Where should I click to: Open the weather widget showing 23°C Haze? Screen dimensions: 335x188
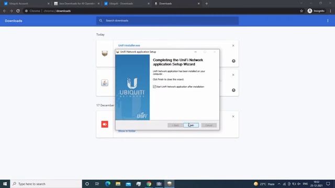click(x=264, y=184)
